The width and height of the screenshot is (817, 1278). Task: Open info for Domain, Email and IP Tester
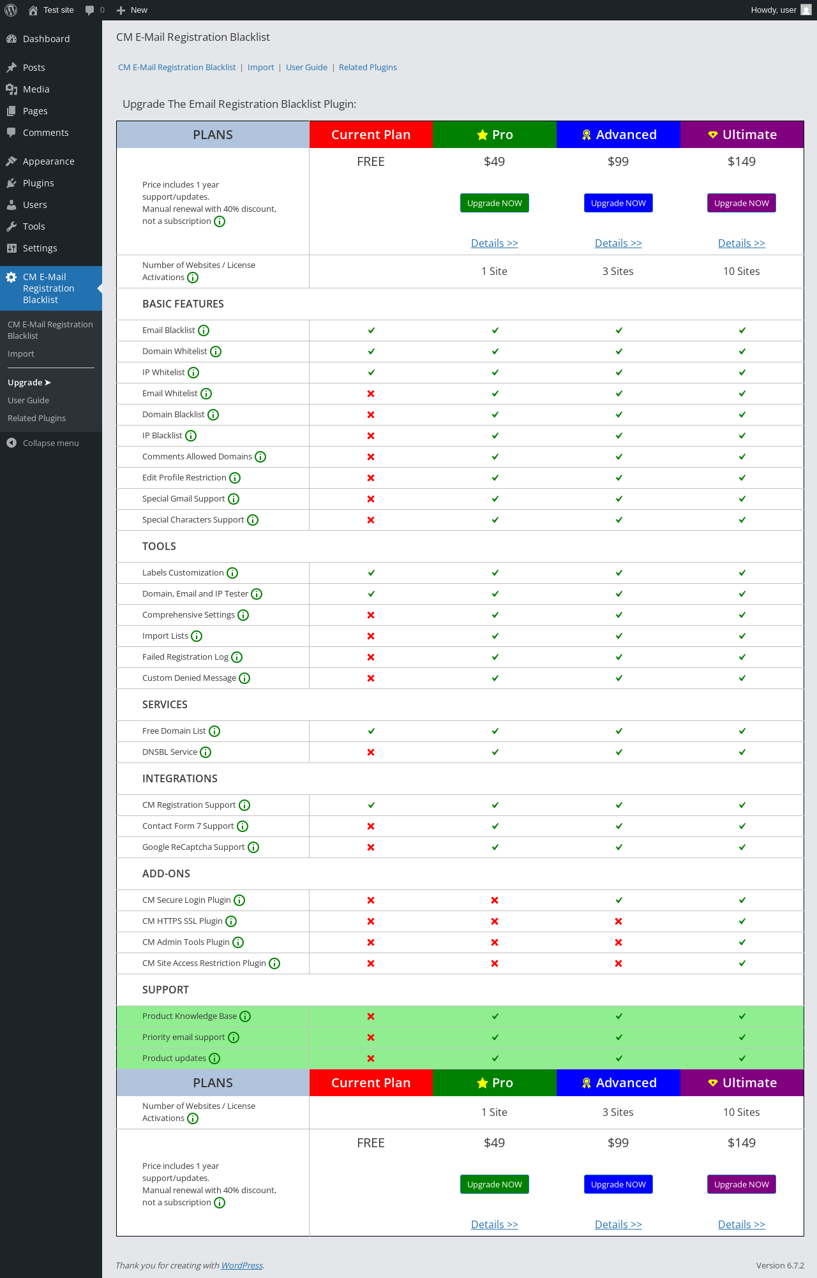pos(257,594)
